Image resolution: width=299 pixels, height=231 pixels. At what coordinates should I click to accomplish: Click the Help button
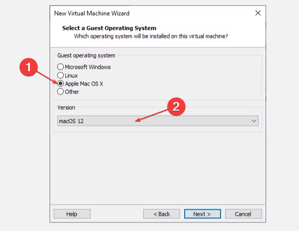click(x=72, y=214)
